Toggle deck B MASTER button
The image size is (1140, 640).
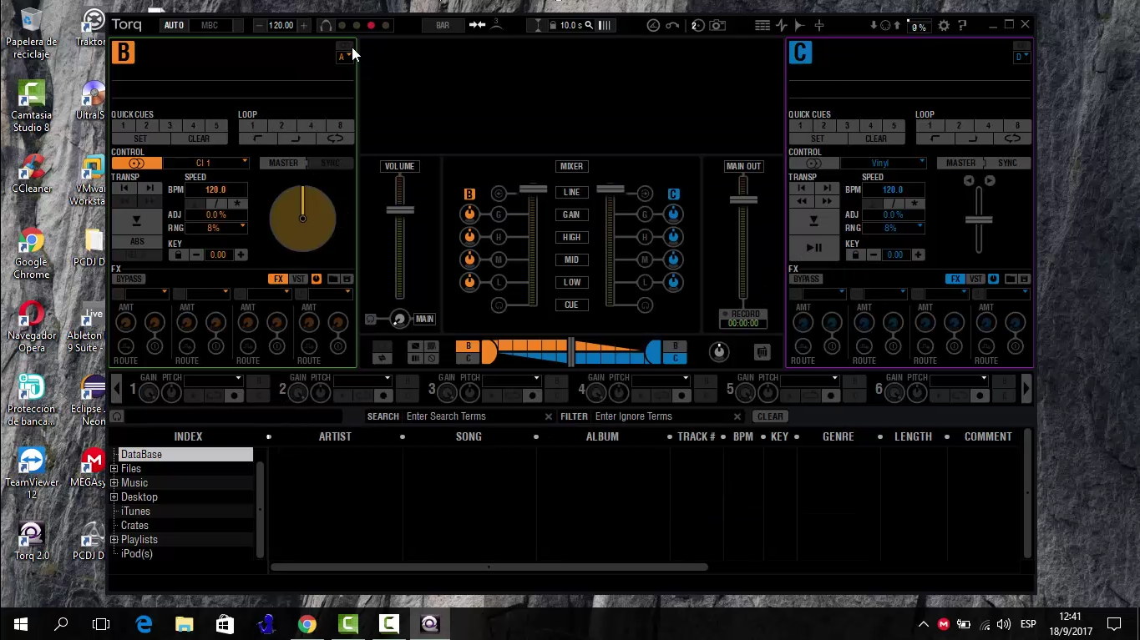(283, 163)
